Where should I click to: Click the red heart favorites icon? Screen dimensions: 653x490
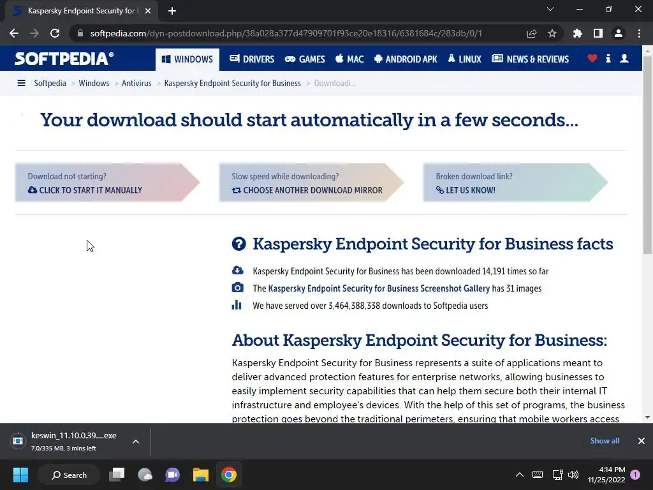pyautogui.click(x=592, y=59)
